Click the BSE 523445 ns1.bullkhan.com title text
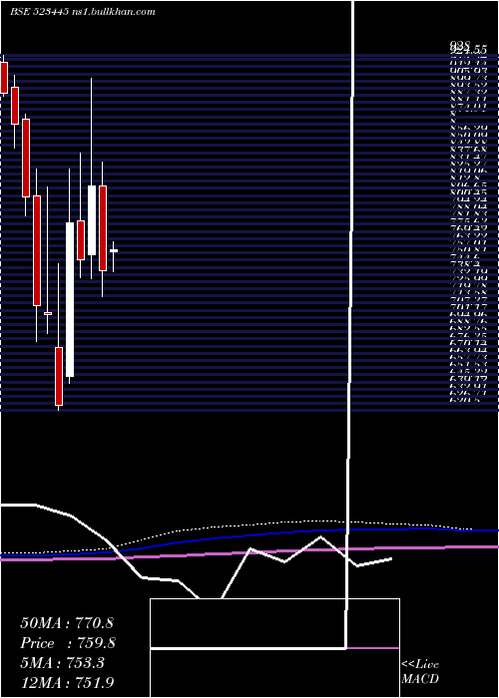 tap(83, 12)
